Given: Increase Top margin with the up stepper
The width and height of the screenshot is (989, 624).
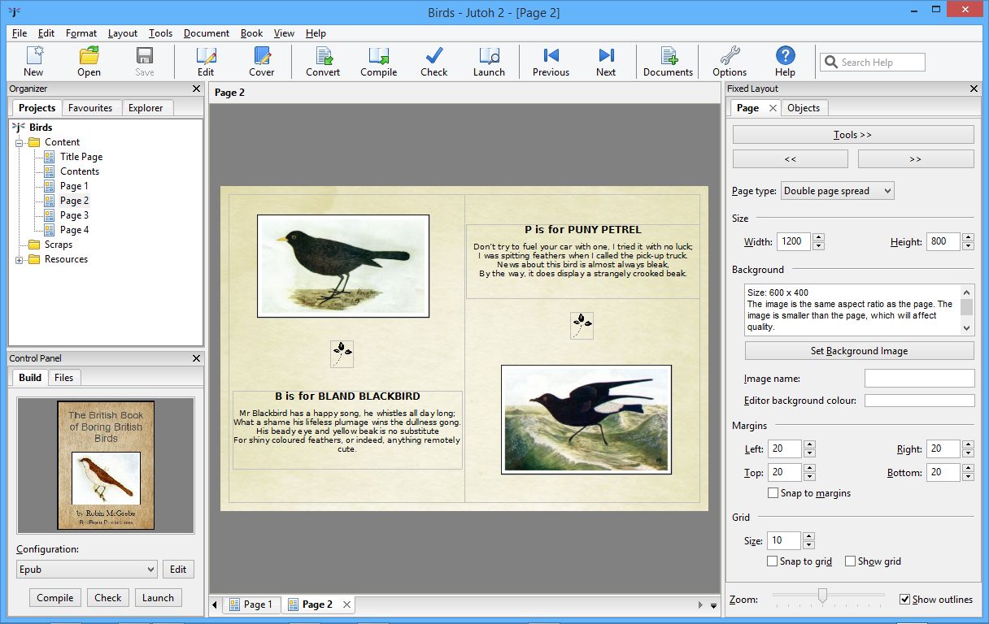Looking at the screenshot, I should pyautogui.click(x=808, y=468).
